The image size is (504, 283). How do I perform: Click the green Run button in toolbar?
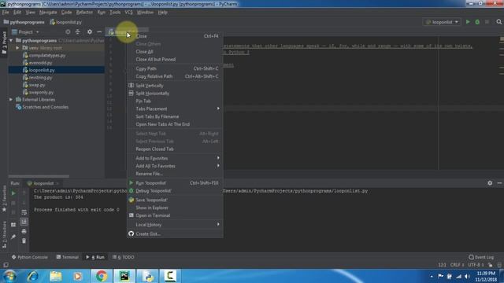[x=468, y=22]
